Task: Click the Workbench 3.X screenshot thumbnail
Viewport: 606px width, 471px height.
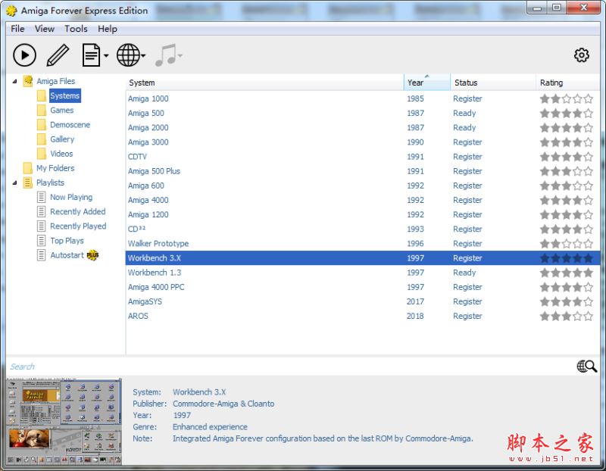Action: (x=64, y=422)
